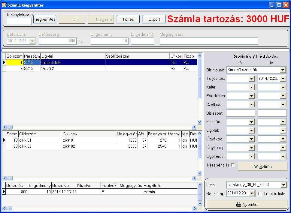Open the Száll.idő from-date dropdown

tap(251, 105)
